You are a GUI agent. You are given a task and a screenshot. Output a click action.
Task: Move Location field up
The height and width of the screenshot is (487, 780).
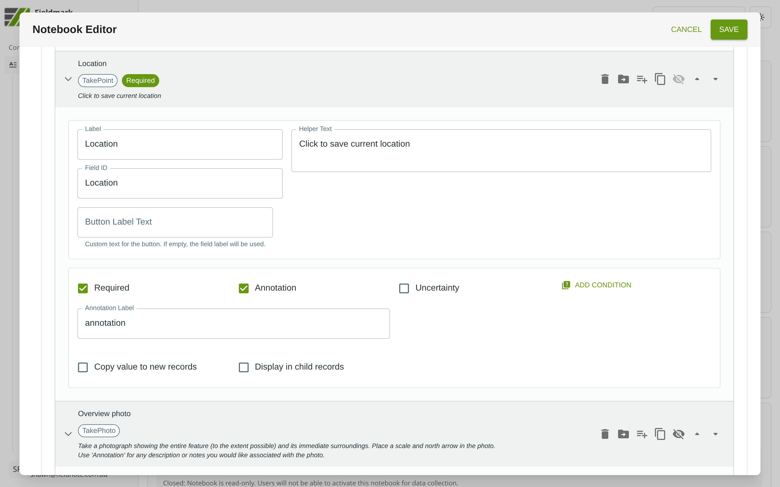coord(697,79)
